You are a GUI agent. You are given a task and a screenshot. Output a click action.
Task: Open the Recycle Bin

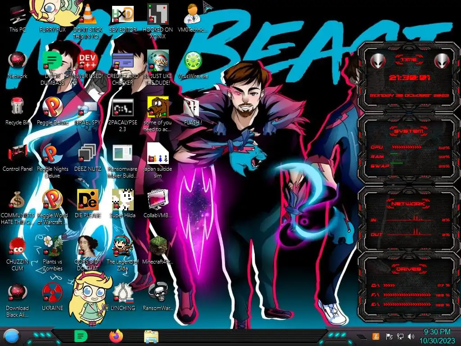18,111
